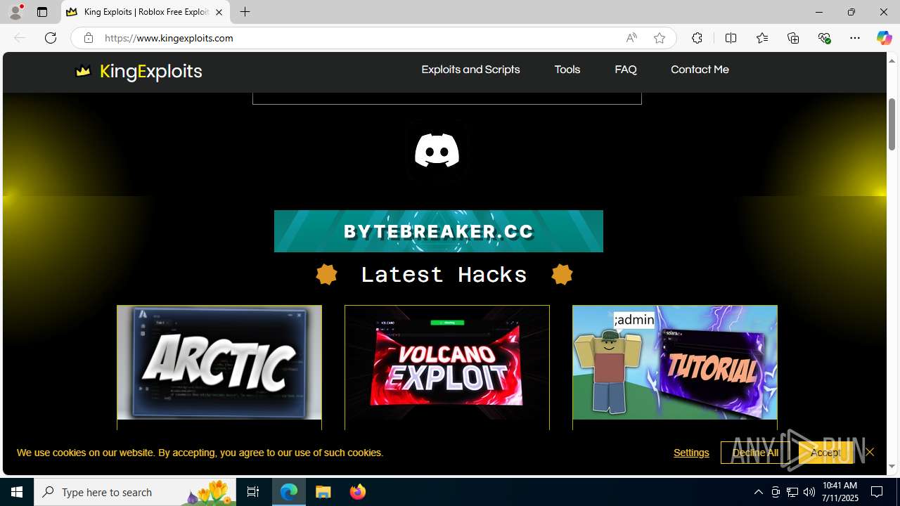The image size is (900, 506).
Task: Click the scrollbar down arrow
Action: (x=892, y=467)
